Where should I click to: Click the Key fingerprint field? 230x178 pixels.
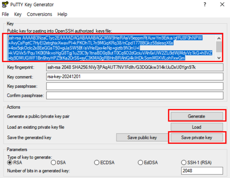pyautogui.click(x=135, y=67)
